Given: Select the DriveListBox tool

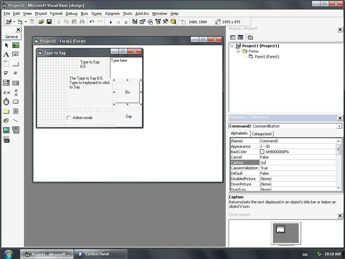Looking at the screenshot, I should 15,102.
